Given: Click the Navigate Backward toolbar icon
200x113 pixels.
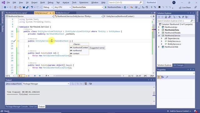Looking at the screenshot, I should 5,7.
